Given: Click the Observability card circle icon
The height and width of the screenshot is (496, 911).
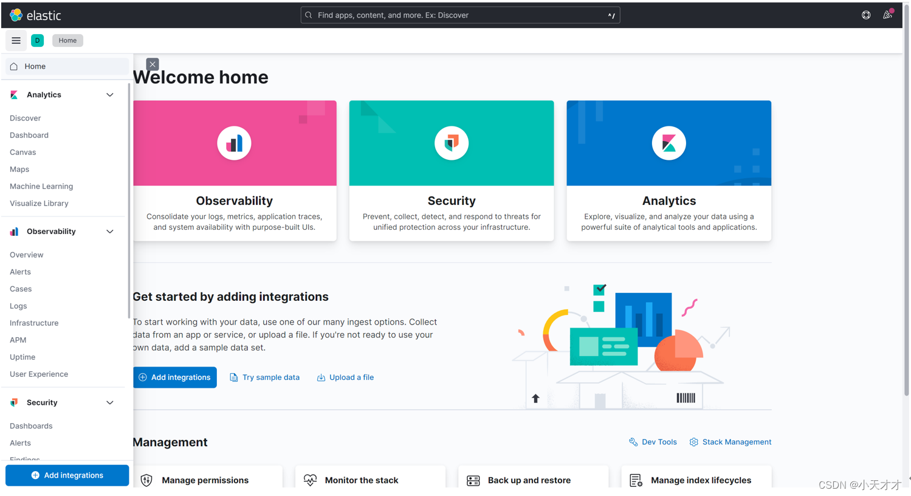Looking at the screenshot, I should [x=235, y=143].
